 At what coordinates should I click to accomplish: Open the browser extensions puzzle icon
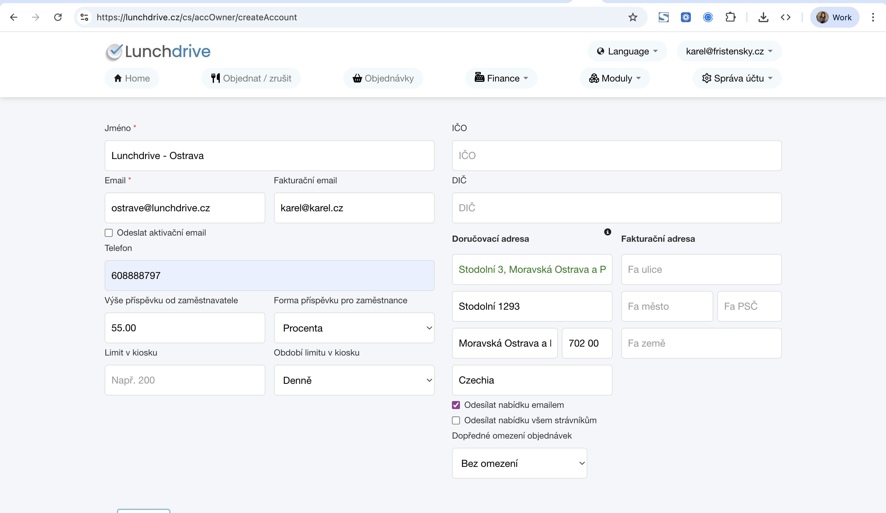pos(730,17)
